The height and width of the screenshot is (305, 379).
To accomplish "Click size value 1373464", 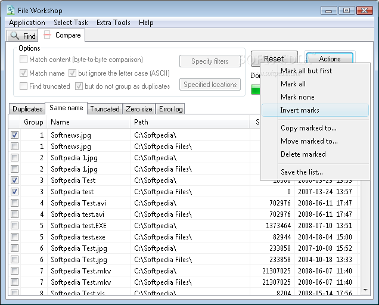I will (278, 226).
